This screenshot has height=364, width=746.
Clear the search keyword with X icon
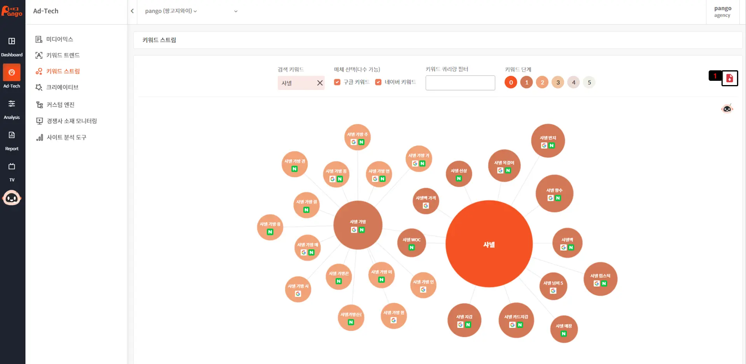[x=320, y=83]
